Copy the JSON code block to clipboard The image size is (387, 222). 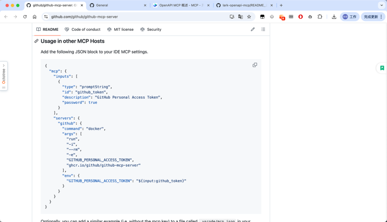255,65
